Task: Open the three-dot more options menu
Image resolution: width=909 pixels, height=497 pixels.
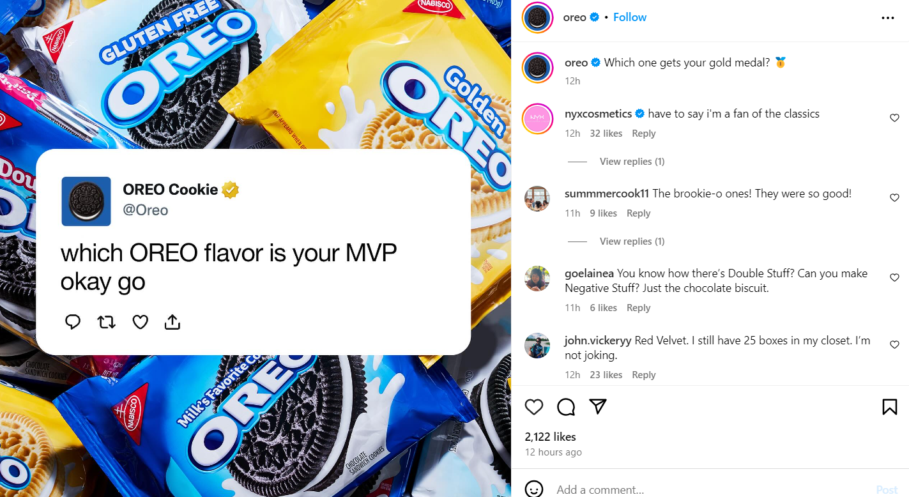Action: (888, 18)
